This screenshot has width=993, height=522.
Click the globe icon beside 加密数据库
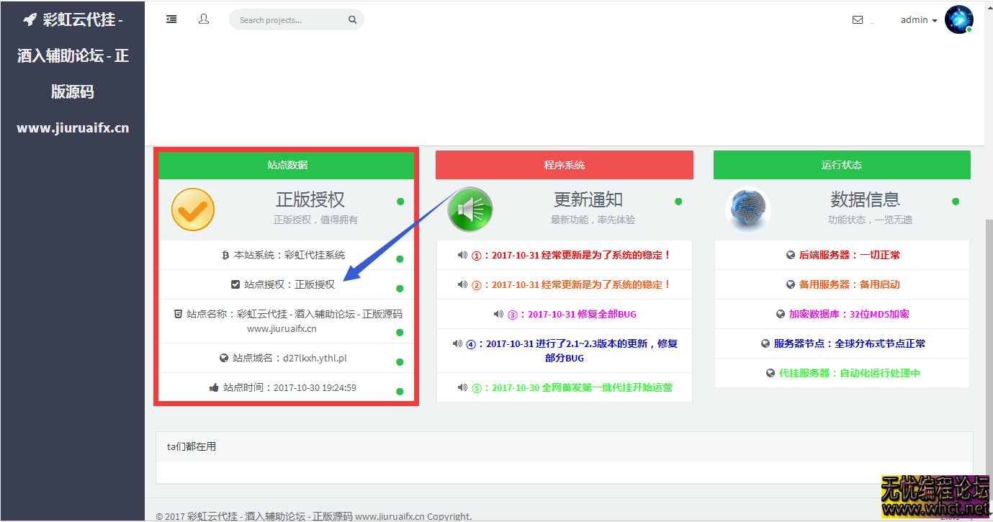click(x=781, y=314)
